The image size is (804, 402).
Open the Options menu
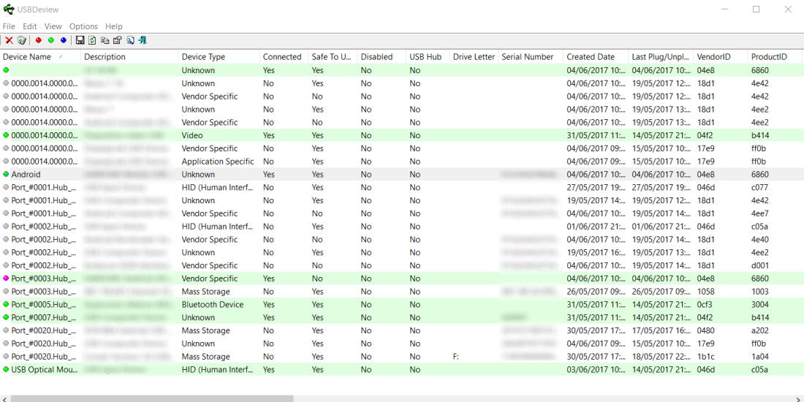tap(83, 26)
